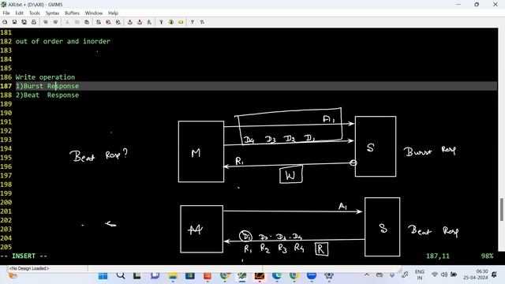Run a Vim script from toolbar
The width and height of the screenshot is (505, 284).
[149, 22]
